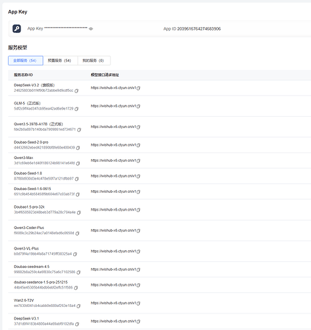Copy the request URL in Qwen3-Coder-Plus row
Screen dimensions: 311x330
click(139, 231)
